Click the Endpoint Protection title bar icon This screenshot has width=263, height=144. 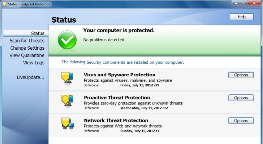coord(4,4)
